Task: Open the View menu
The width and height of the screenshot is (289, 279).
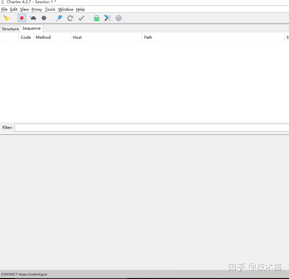Action: point(24,9)
